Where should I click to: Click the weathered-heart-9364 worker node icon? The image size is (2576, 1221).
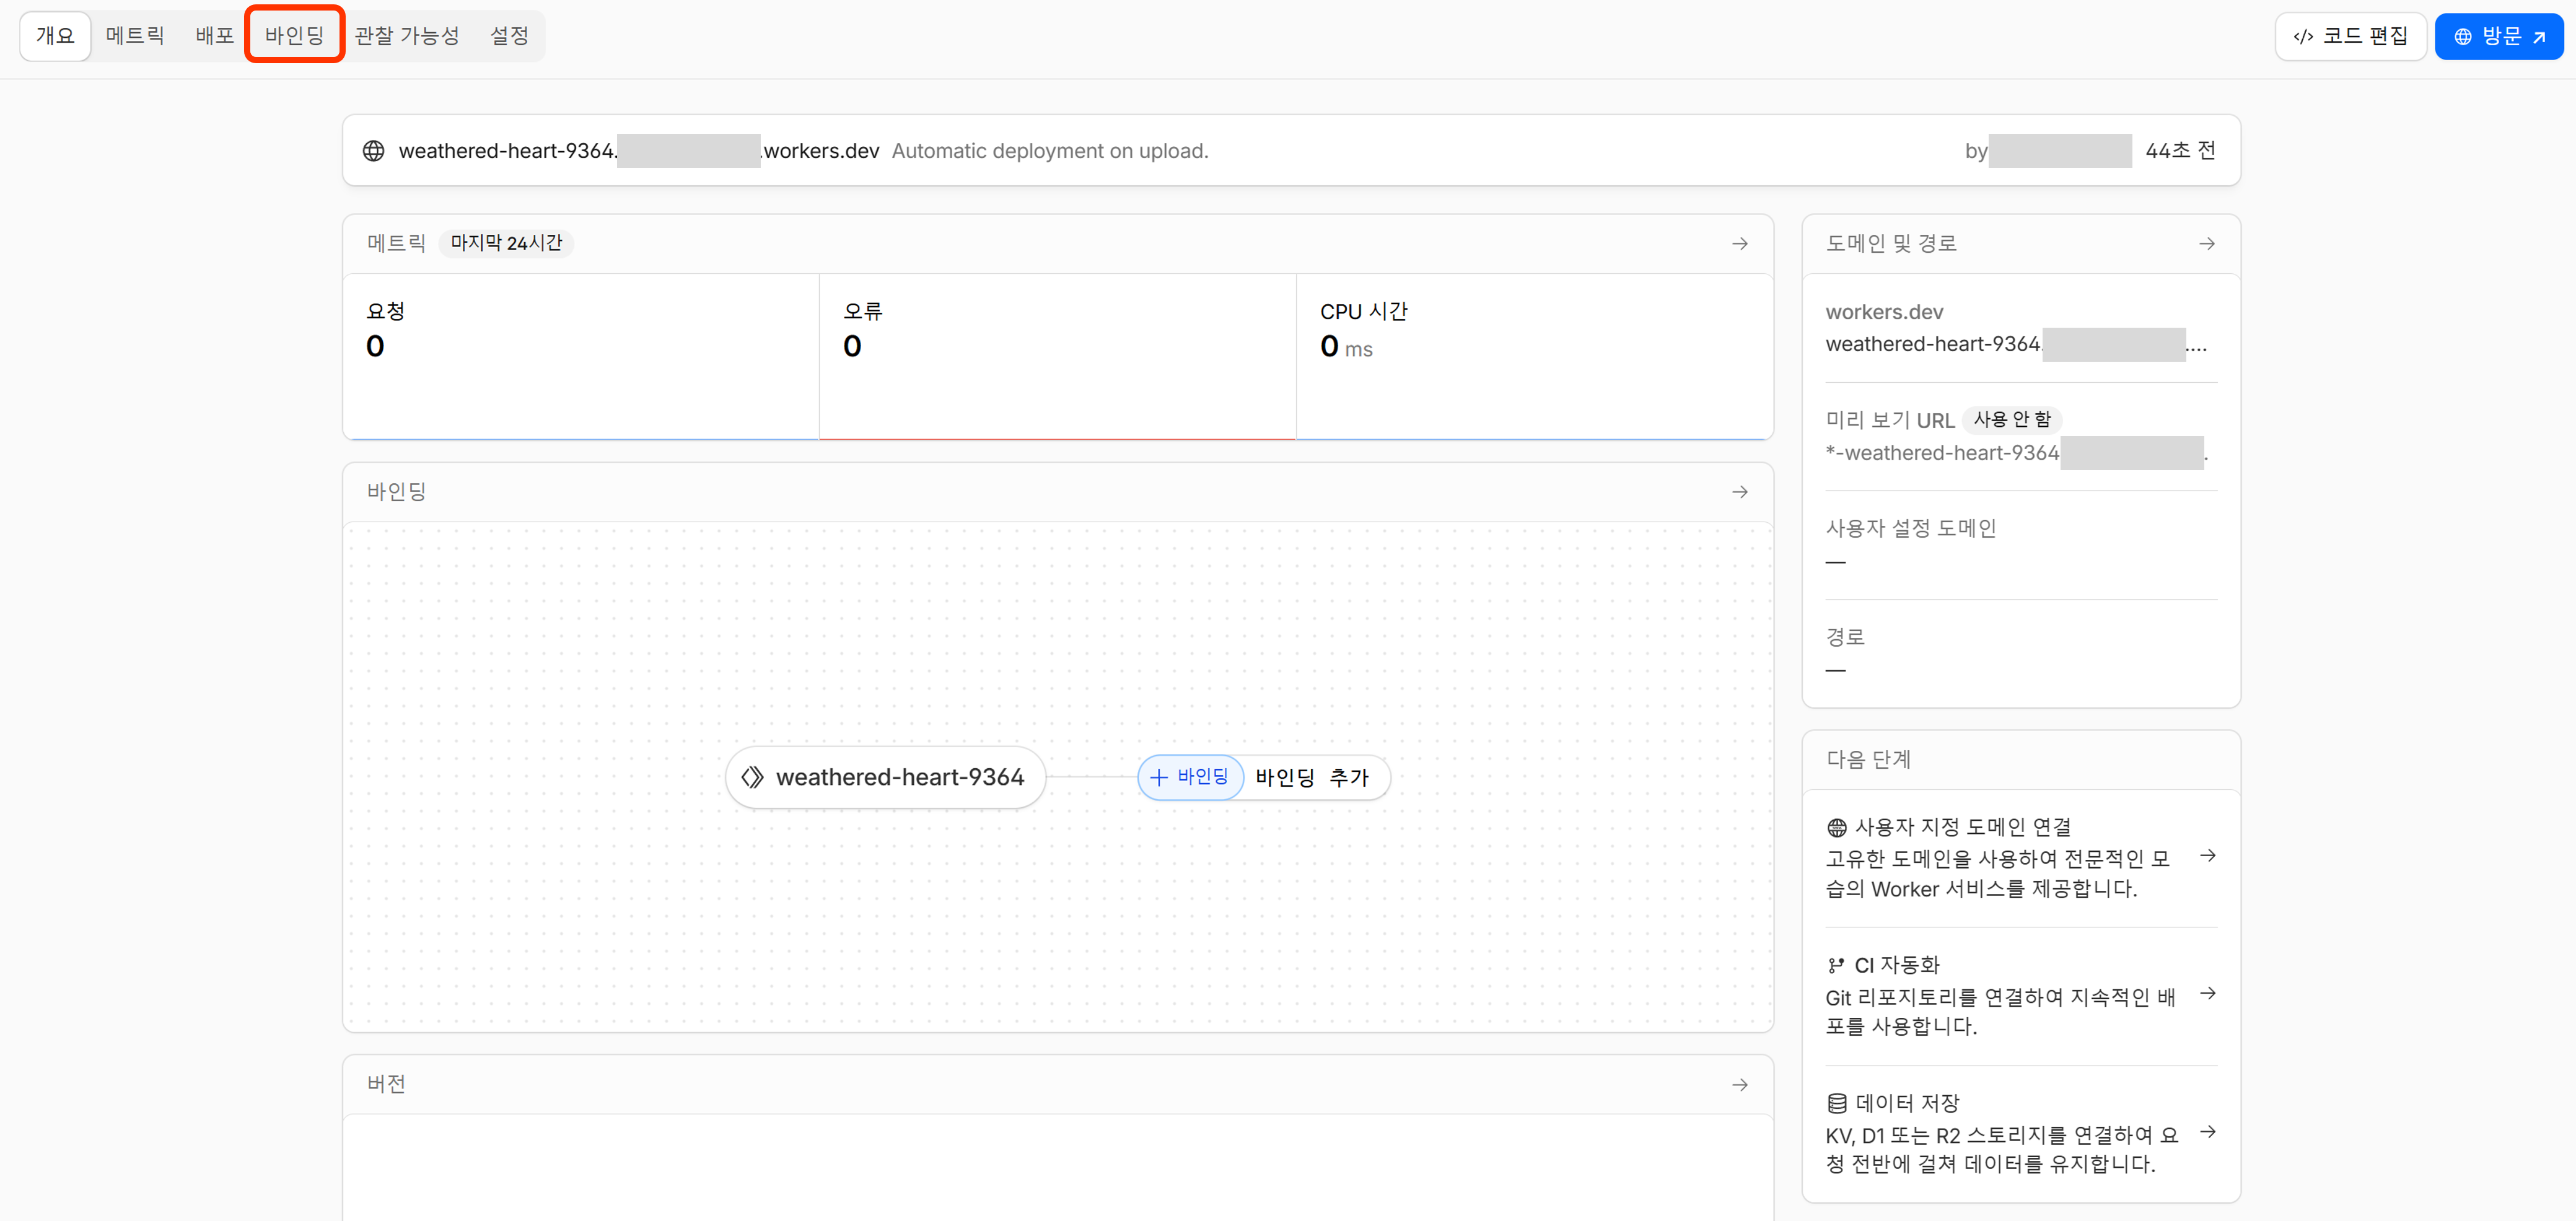(752, 777)
